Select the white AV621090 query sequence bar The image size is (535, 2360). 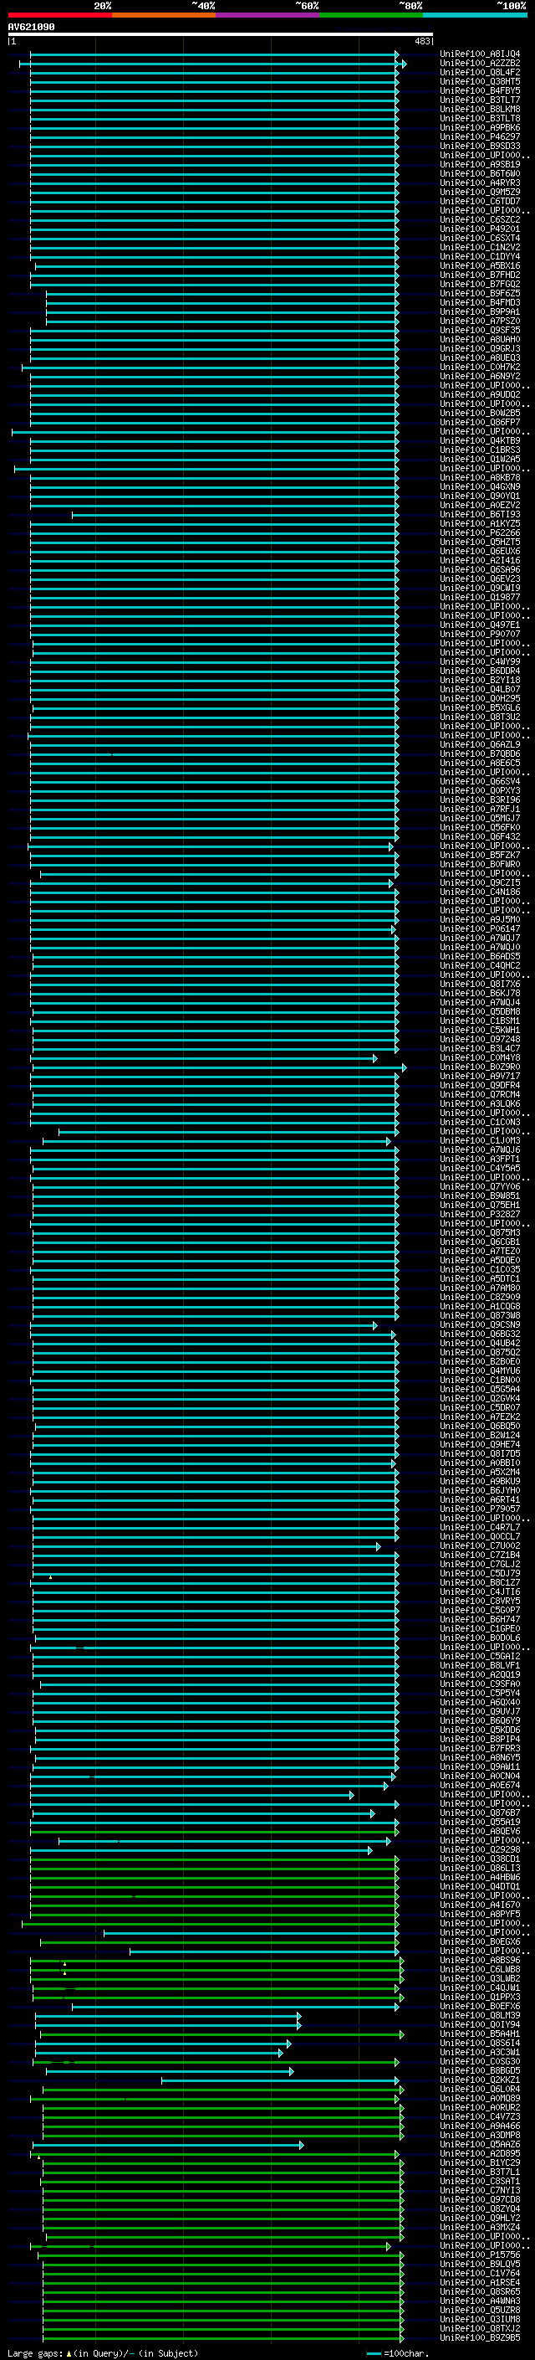point(221,33)
